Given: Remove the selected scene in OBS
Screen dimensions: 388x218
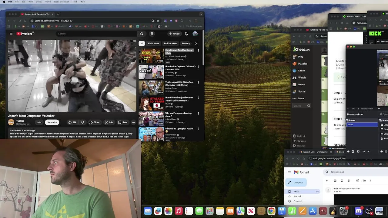Looking at the screenshot, I should [353, 151].
